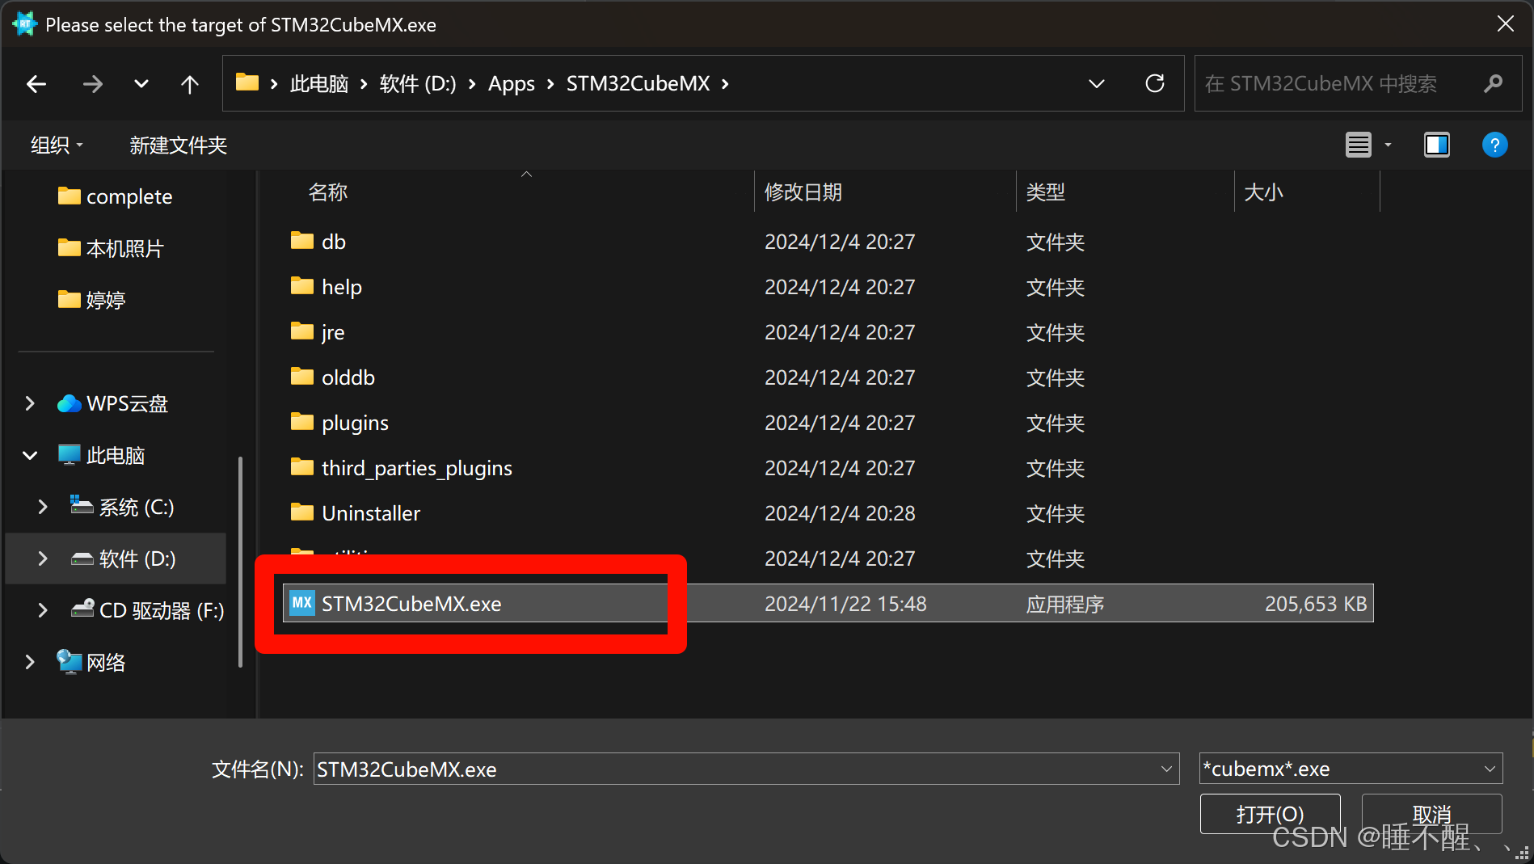Image resolution: width=1534 pixels, height=864 pixels.
Task: Open complete folder in sidebar
Action: pos(116,196)
